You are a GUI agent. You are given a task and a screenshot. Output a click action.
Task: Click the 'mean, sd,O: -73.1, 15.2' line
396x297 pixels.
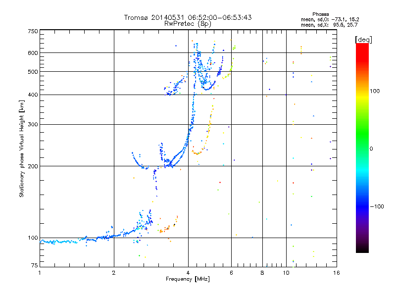point(330,19)
